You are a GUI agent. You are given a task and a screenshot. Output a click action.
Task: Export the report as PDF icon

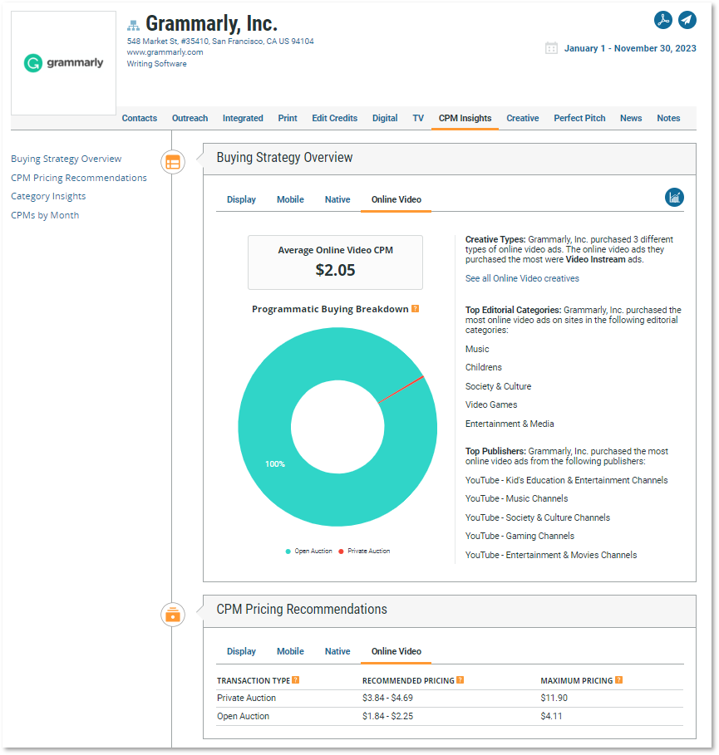tap(663, 20)
